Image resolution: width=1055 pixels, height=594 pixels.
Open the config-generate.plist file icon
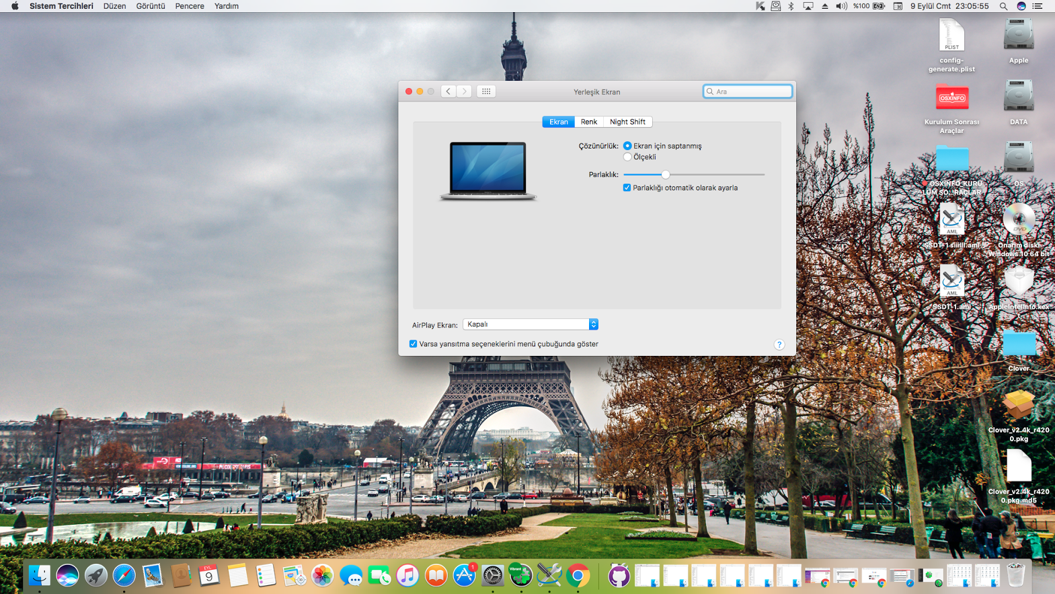coord(951,36)
